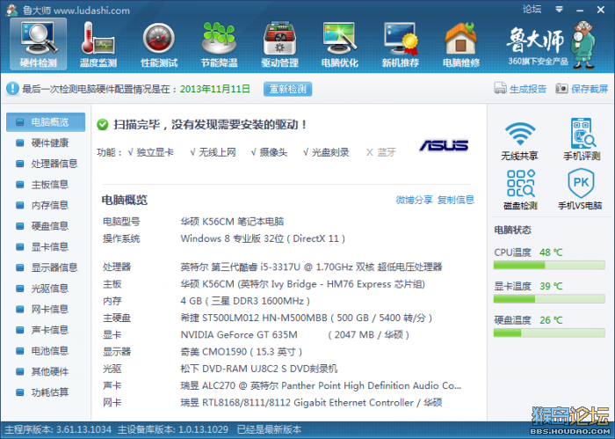Open 温度监测 temperature monitor icon
Image resolution: width=615 pixels, height=439 pixels.
click(98, 44)
